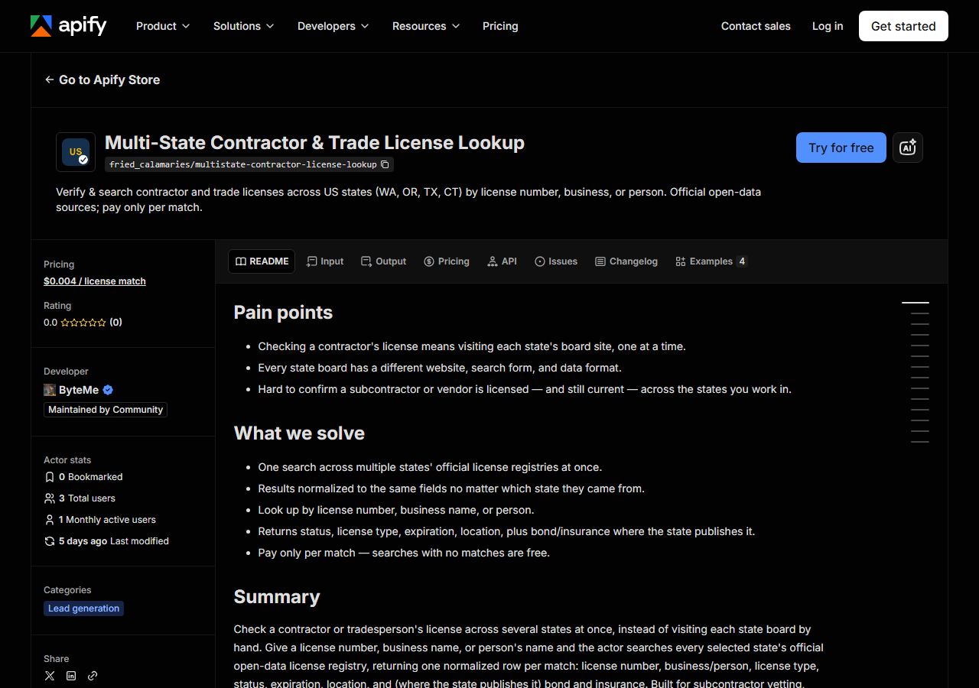The height and width of the screenshot is (688, 979).
Task: Click the Monthly active users icon
Action: [50, 520]
